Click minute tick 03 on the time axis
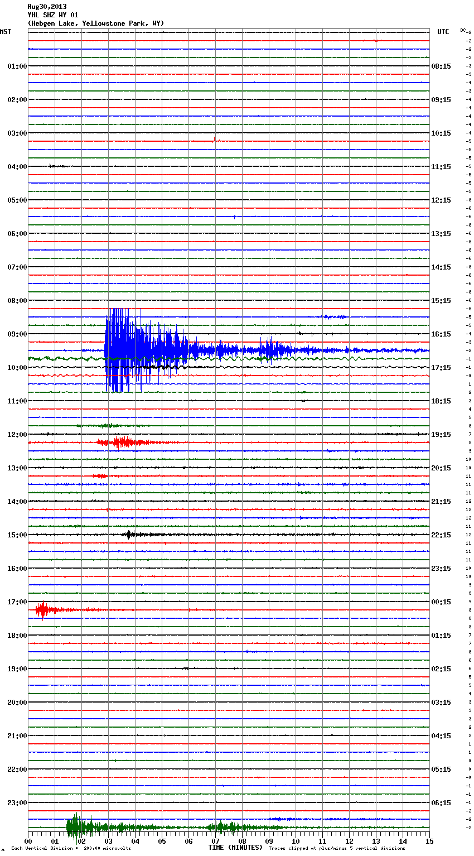The height and width of the screenshot is (856, 474). (x=108, y=841)
